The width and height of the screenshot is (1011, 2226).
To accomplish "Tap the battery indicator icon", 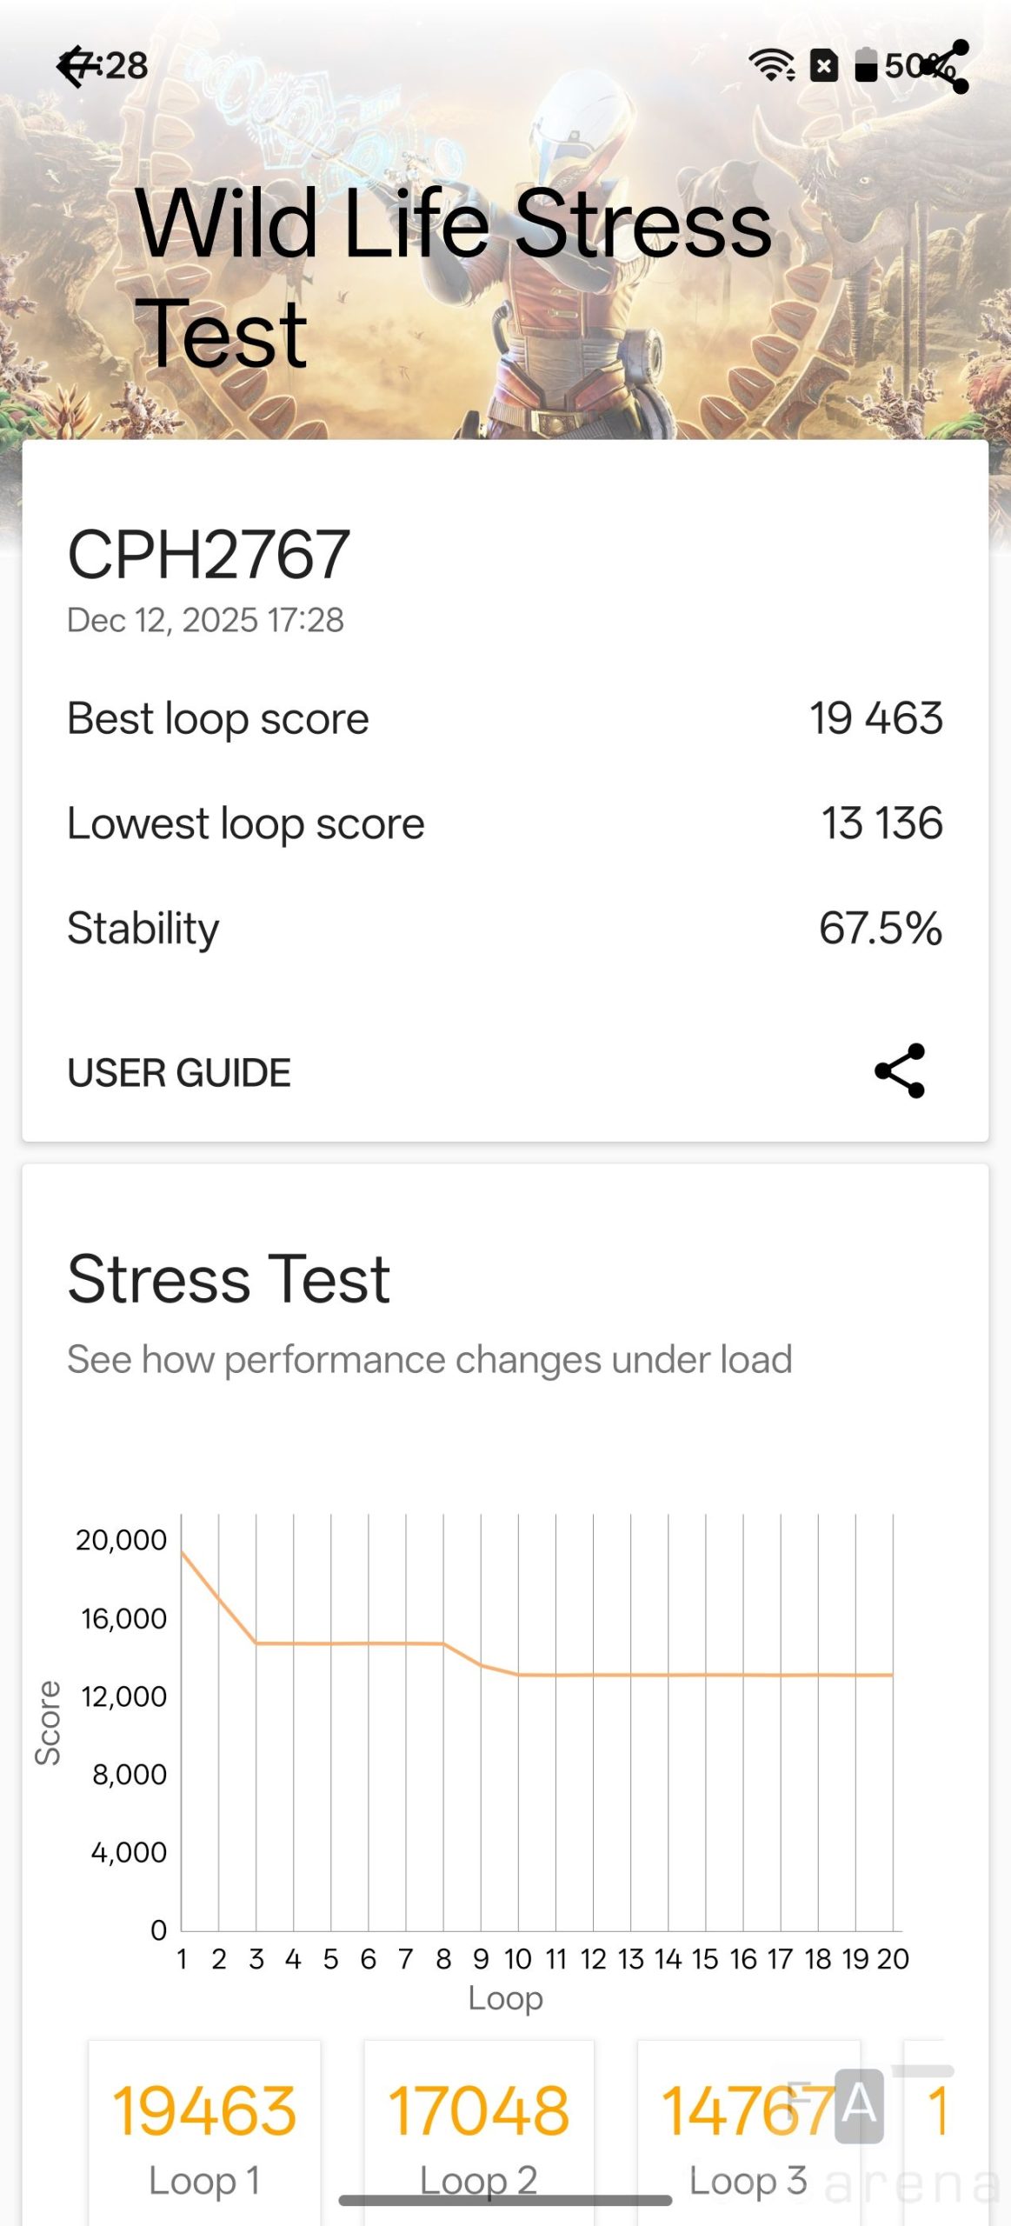I will tap(866, 65).
